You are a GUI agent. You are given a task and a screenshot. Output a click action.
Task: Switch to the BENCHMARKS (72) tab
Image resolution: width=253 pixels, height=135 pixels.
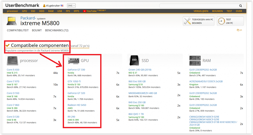(57, 31)
